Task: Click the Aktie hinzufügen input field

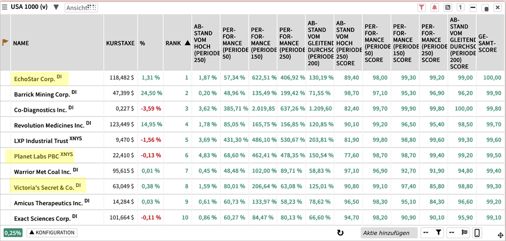Action: (x=388, y=233)
